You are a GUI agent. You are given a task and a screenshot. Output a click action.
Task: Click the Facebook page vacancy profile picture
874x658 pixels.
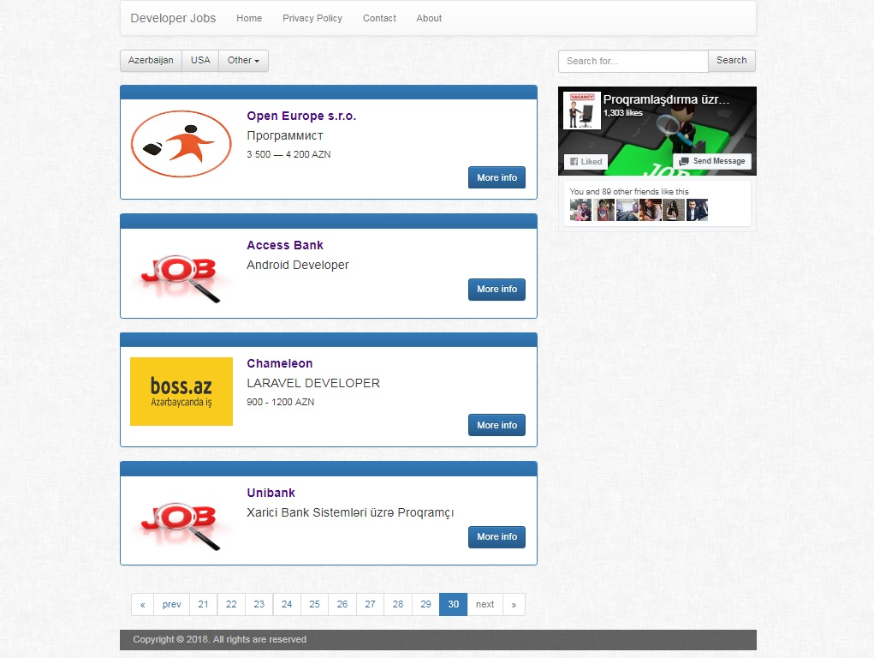582,111
